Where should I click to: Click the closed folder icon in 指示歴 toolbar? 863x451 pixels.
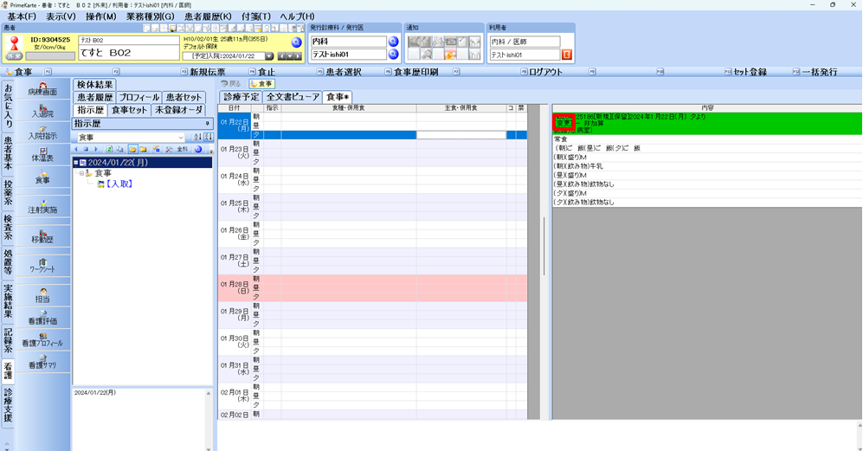(x=143, y=149)
